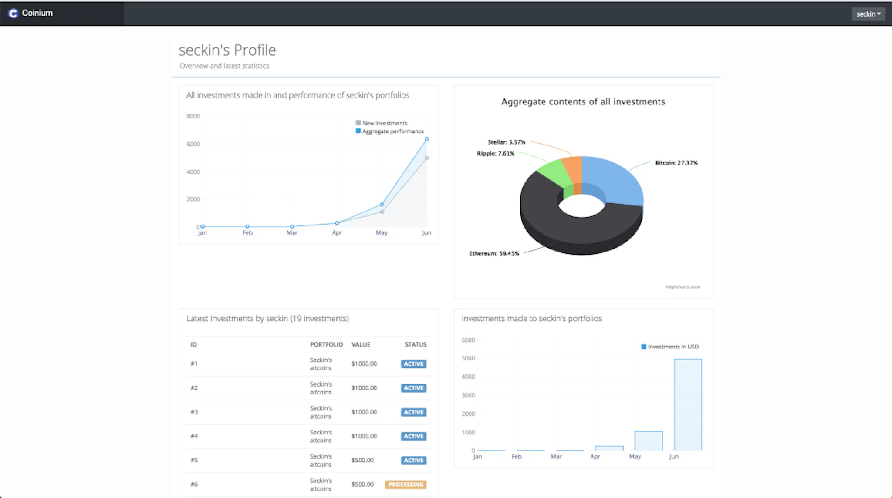Click the Jun data point on Aggregate performance line
The height and width of the screenshot is (498, 892).
[427, 139]
